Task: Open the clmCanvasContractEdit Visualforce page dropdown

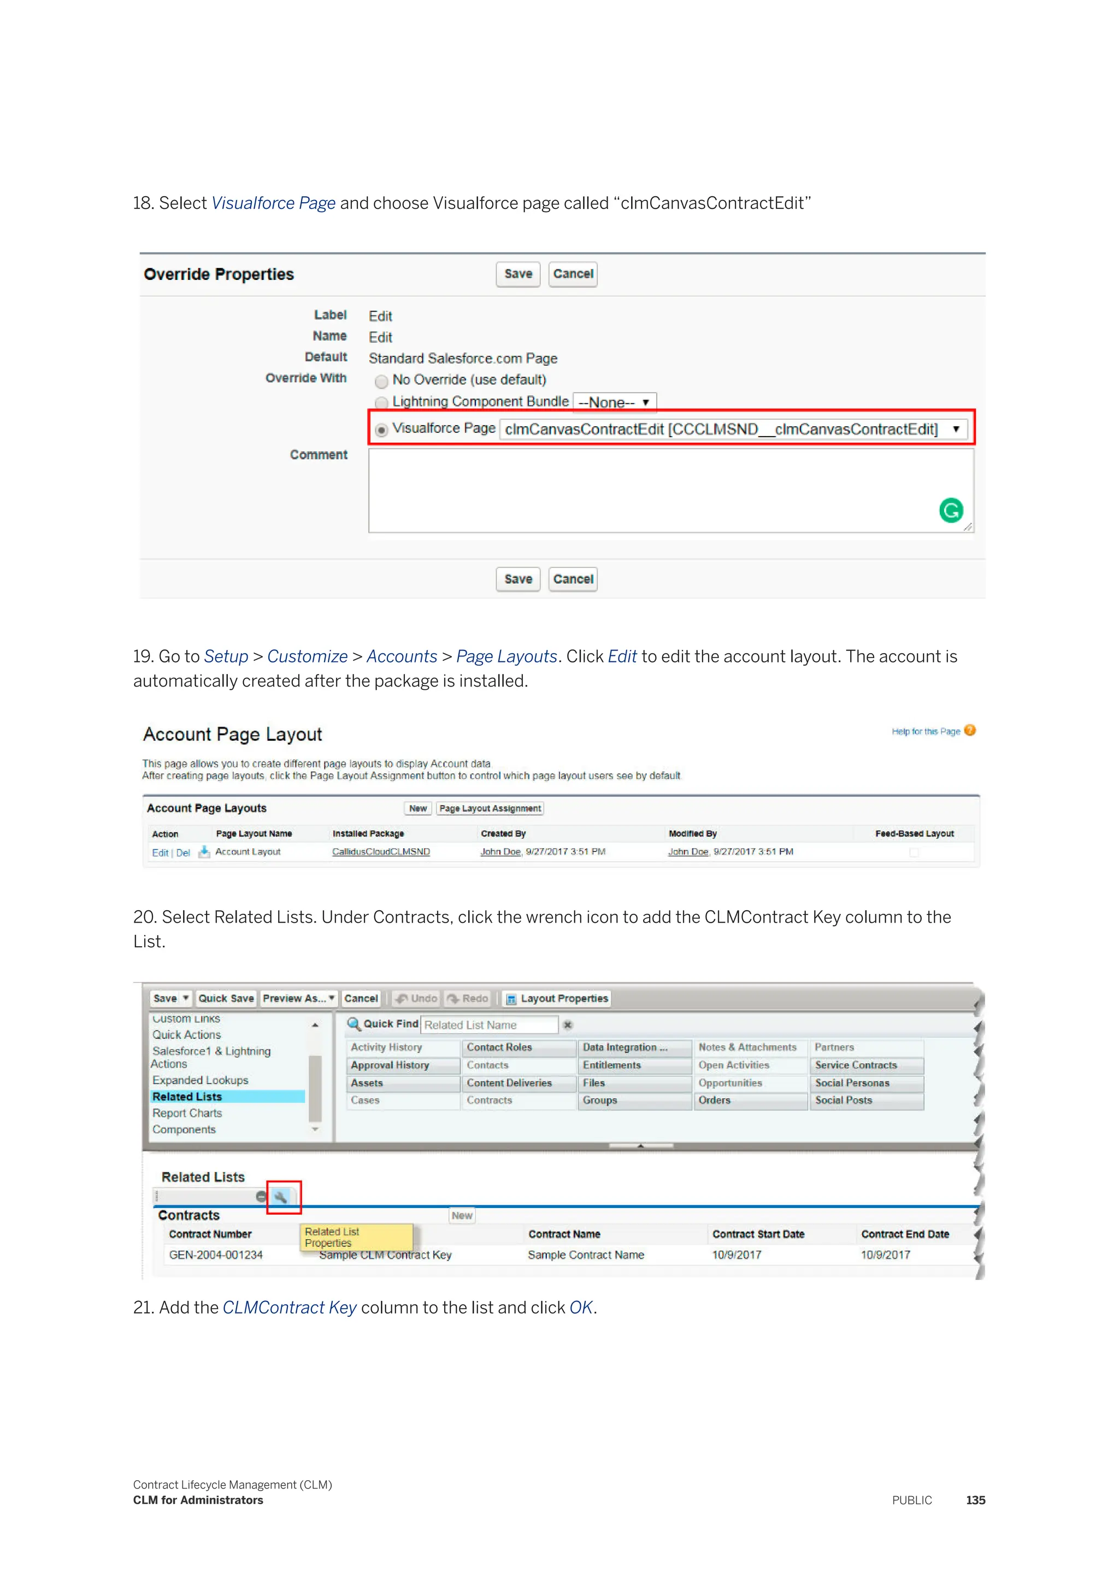Action: tap(734, 430)
